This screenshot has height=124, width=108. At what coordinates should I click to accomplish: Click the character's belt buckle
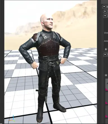[52, 64]
